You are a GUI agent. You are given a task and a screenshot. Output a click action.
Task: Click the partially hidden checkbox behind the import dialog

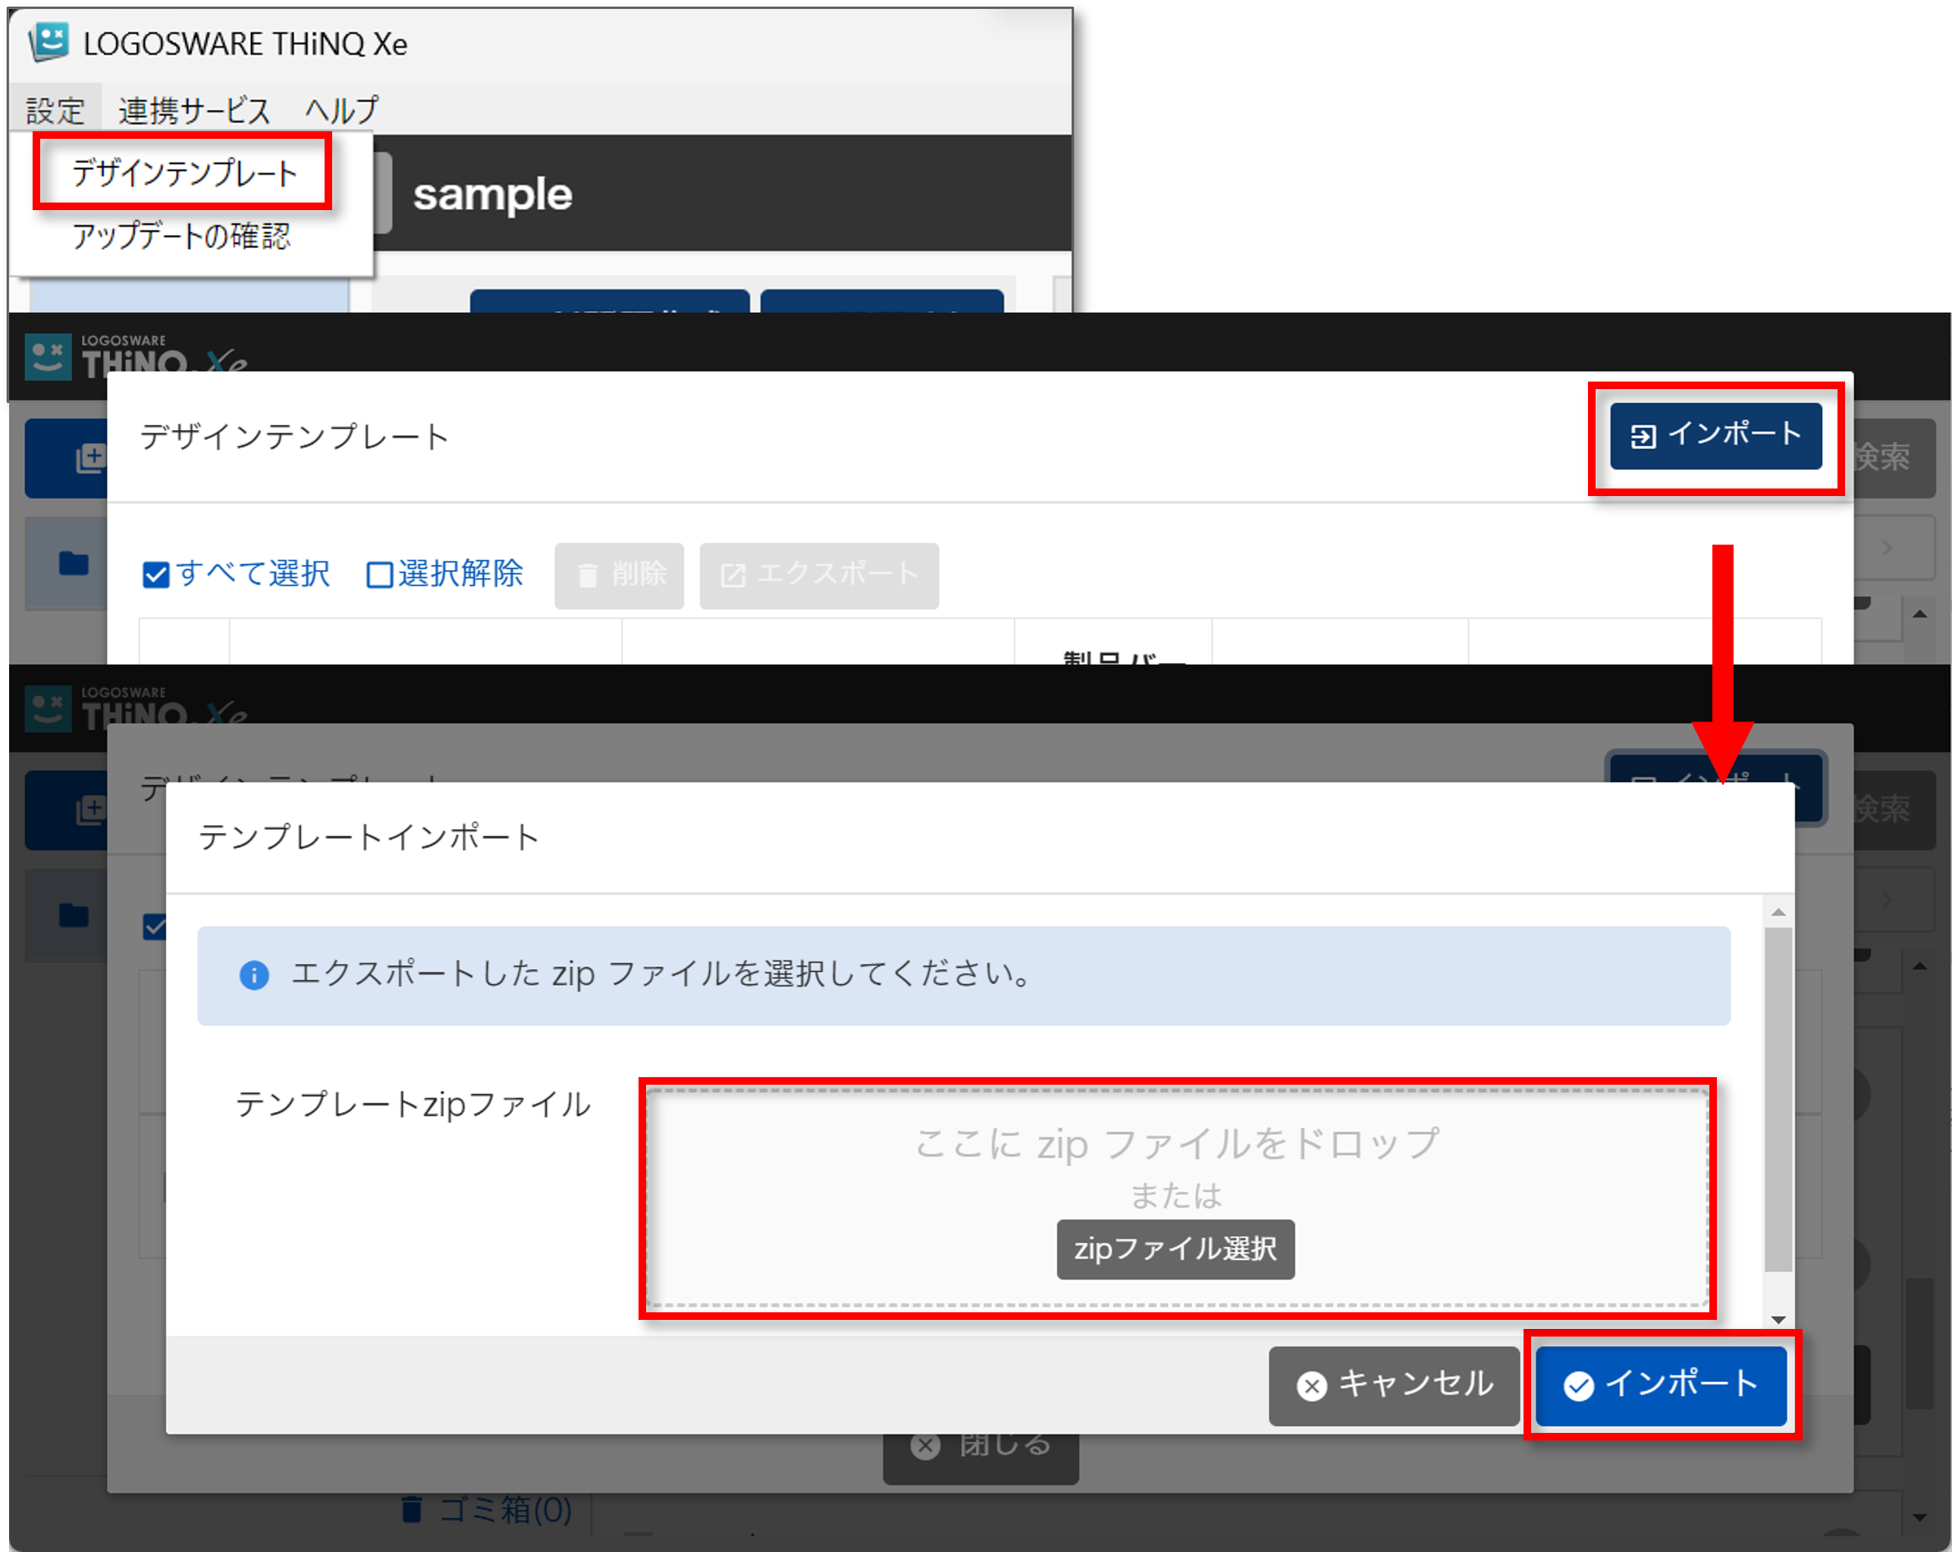click(155, 925)
